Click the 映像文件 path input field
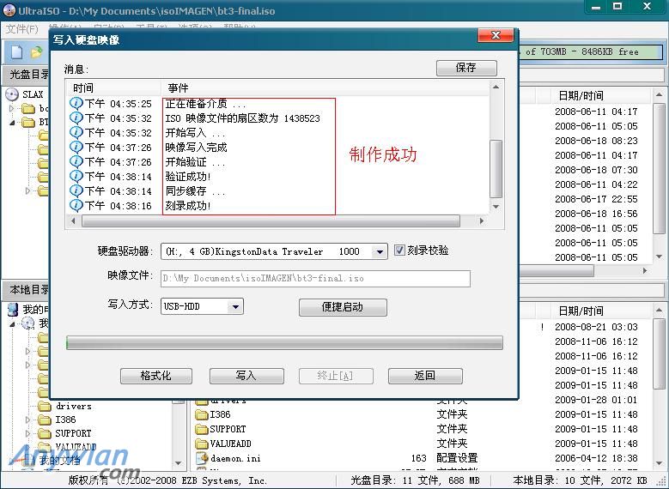The image size is (669, 489). (314, 279)
